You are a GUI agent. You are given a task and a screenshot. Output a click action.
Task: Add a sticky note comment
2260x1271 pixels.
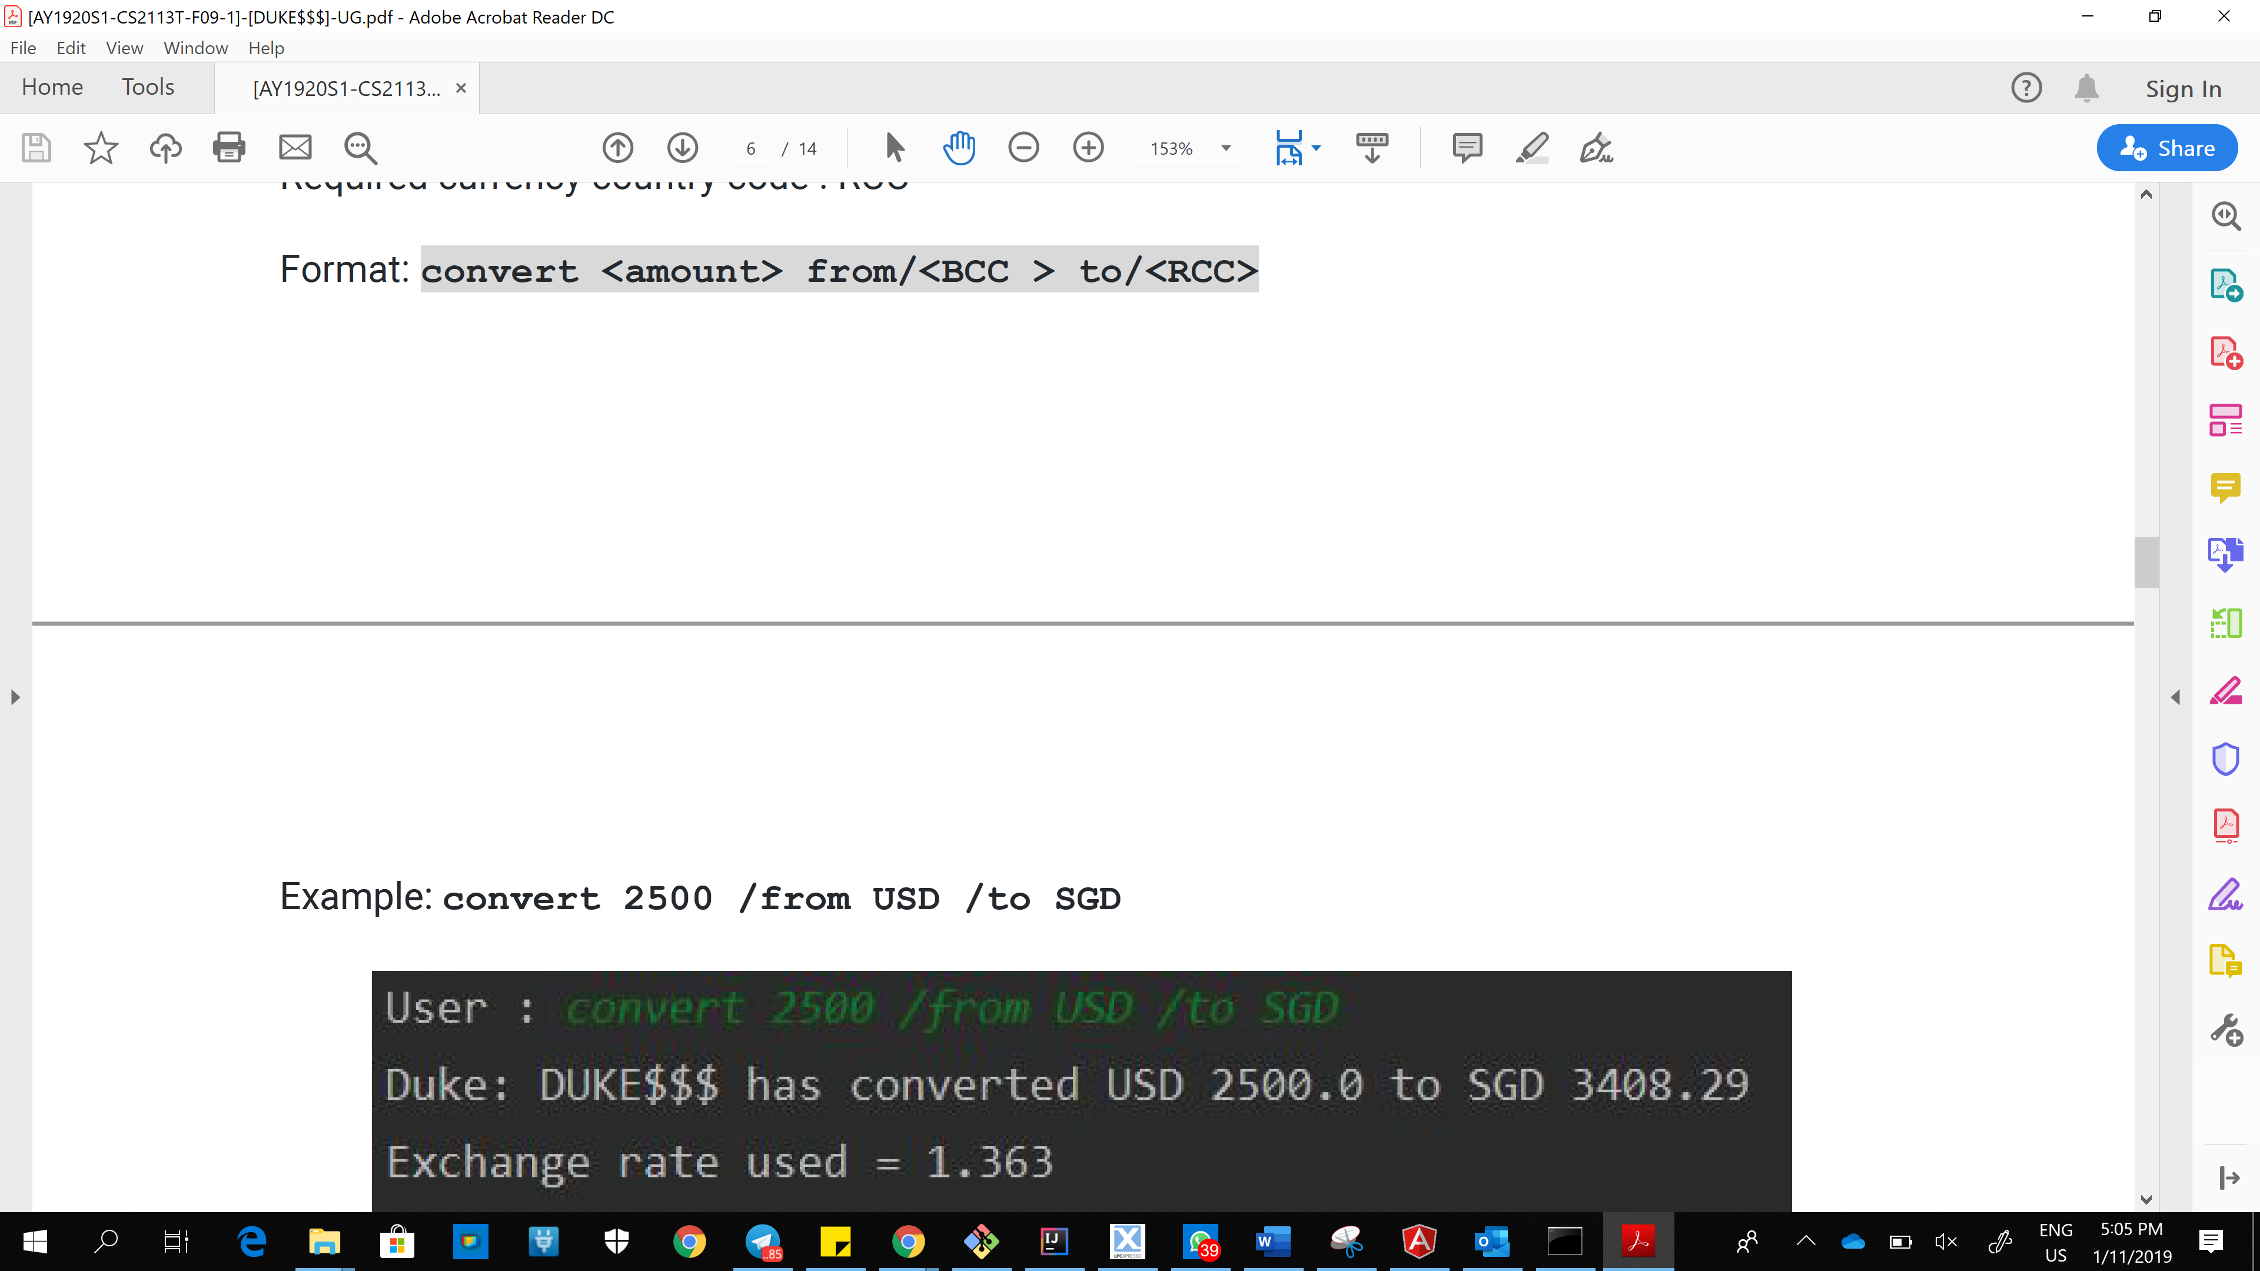pos(1467,147)
